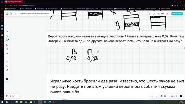Click the browser downloads icon
The width and height of the screenshot is (185, 104).
180,5
